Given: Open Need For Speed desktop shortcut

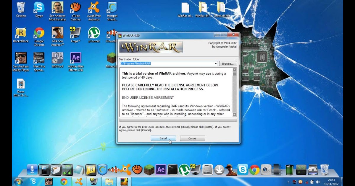Looking at the screenshot, I should [39, 62].
